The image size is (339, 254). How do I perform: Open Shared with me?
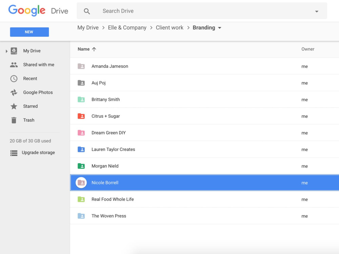39,65
